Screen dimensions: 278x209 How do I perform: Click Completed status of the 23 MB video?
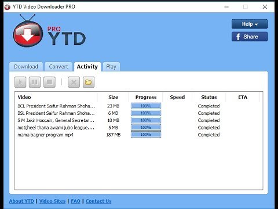[209, 106]
